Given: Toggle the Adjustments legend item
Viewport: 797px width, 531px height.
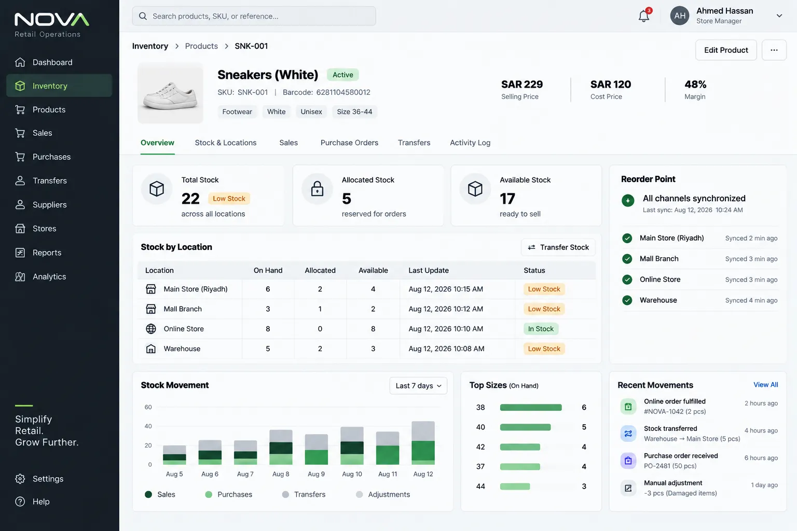Looking at the screenshot, I should pyautogui.click(x=383, y=495).
